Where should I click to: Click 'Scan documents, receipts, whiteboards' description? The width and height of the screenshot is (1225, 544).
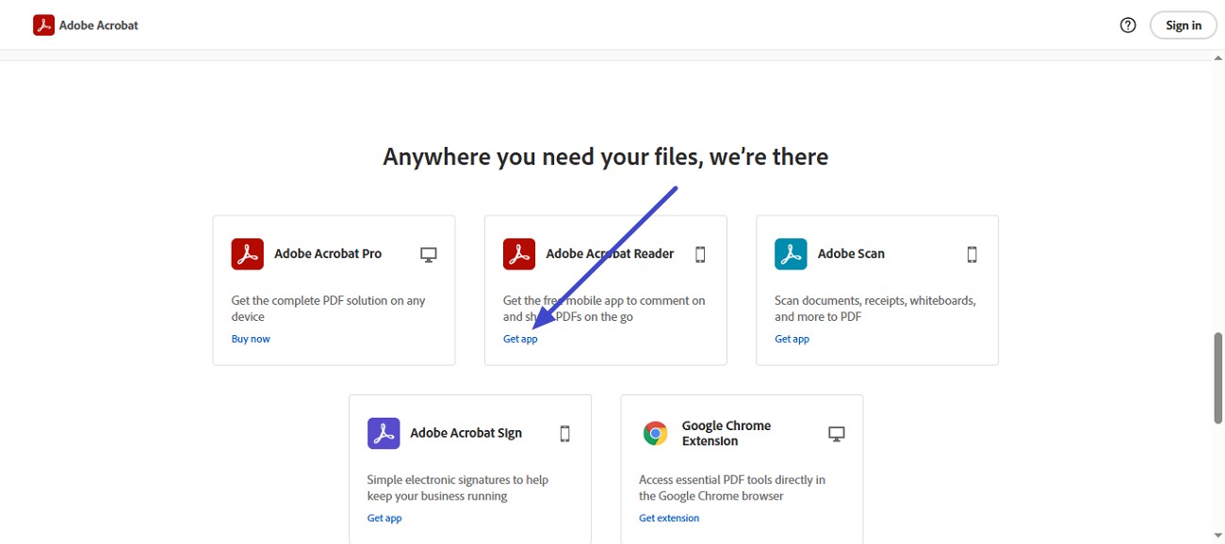(875, 309)
